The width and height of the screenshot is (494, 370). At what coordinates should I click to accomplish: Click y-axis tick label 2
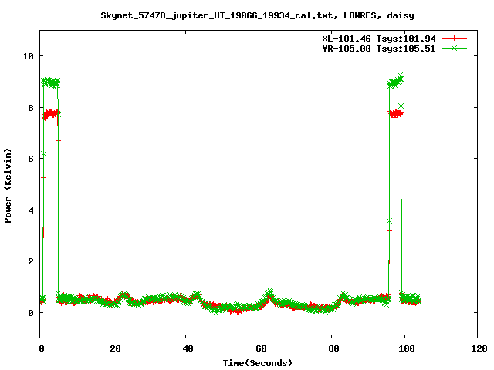(x=31, y=261)
